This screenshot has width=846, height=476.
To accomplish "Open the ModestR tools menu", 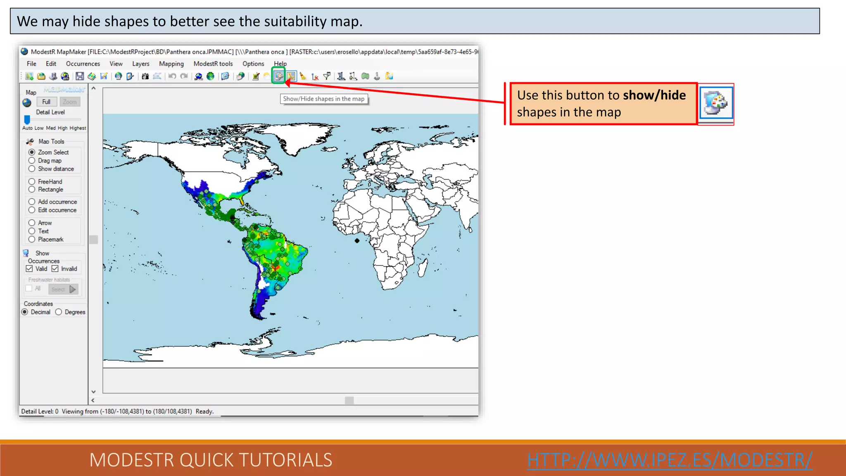I will (213, 64).
